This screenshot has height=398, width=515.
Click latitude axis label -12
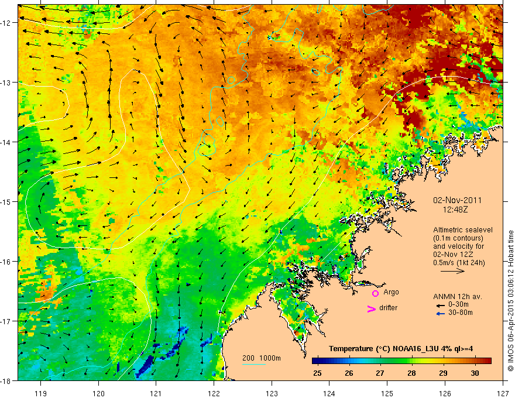[6, 23]
